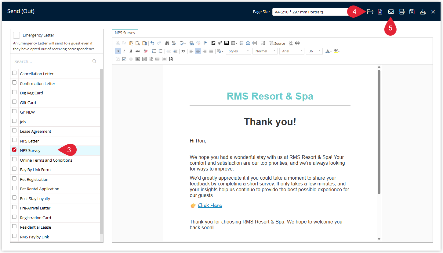Tick the Dig Reg Card checkbox
443x253 pixels.
click(14, 92)
